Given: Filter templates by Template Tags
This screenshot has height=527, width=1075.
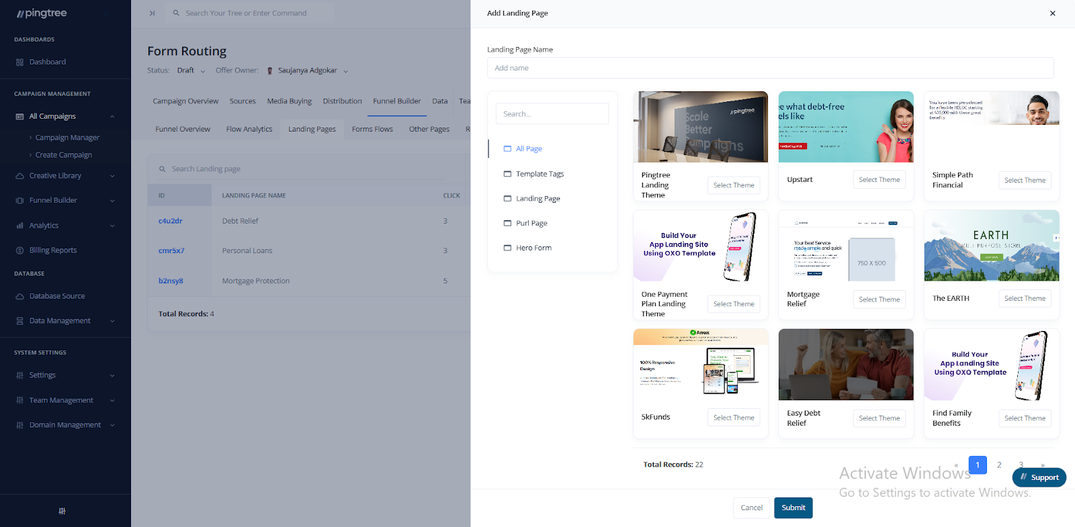Looking at the screenshot, I should tap(533, 174).
